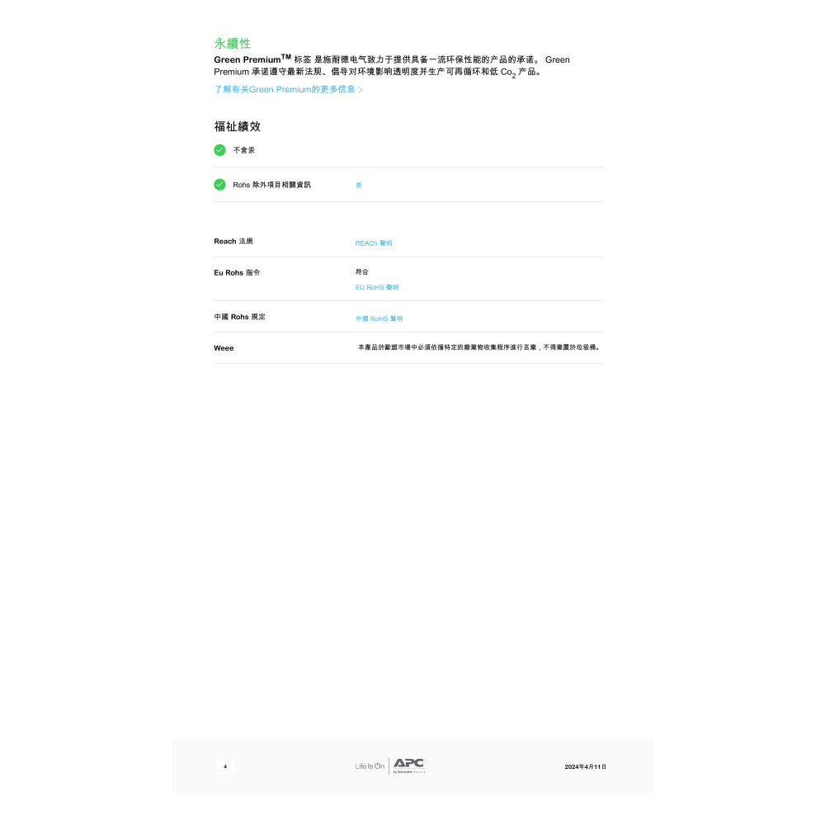Click the green checkmark beside 不含汞

tap(219, 150)
